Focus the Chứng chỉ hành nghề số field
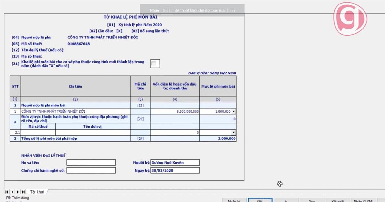The width and height of the screenshot is (385, 202). click(x=91, y=171)
